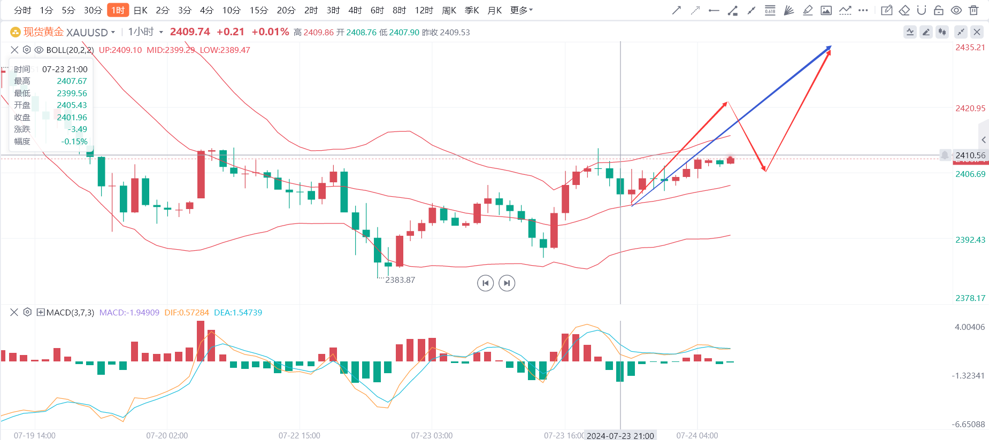Switch to 日K timeframe
This screenshot has height=440, width=989.
click(x=141, y=10)
